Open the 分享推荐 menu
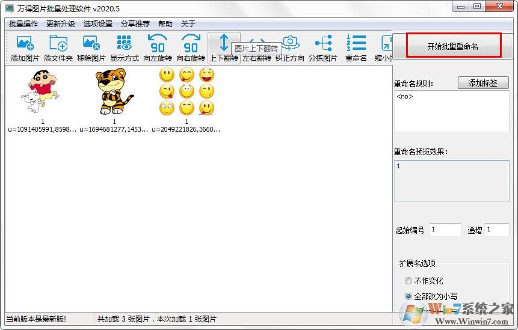 (135, 24)
